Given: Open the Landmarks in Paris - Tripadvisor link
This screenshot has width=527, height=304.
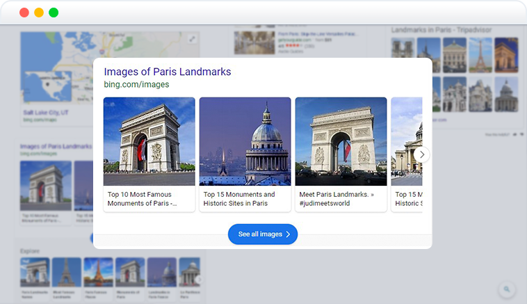Looking at the screenshot, I should click(x=441, y=30).
